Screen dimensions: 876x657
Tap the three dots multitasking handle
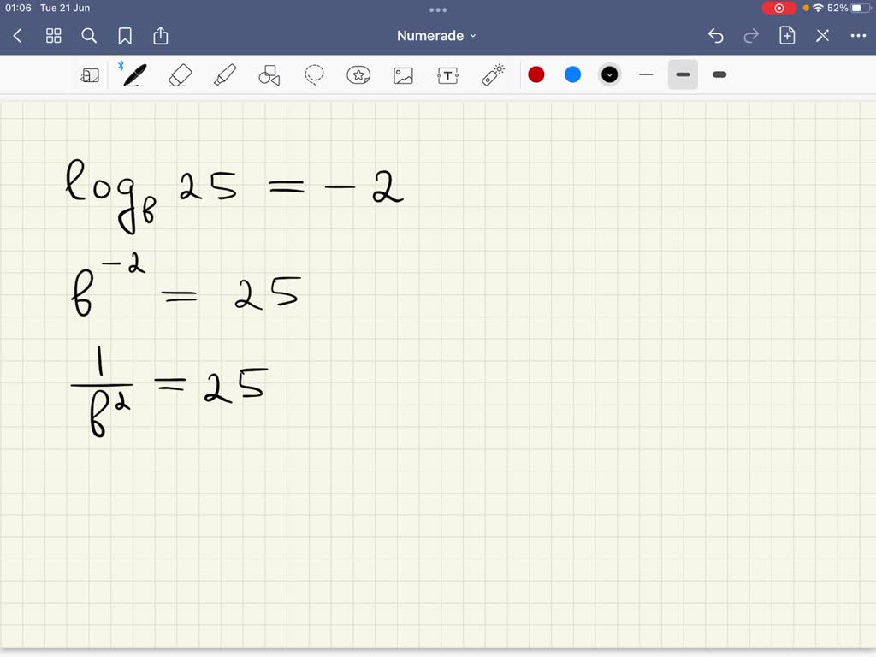(438, 9)
